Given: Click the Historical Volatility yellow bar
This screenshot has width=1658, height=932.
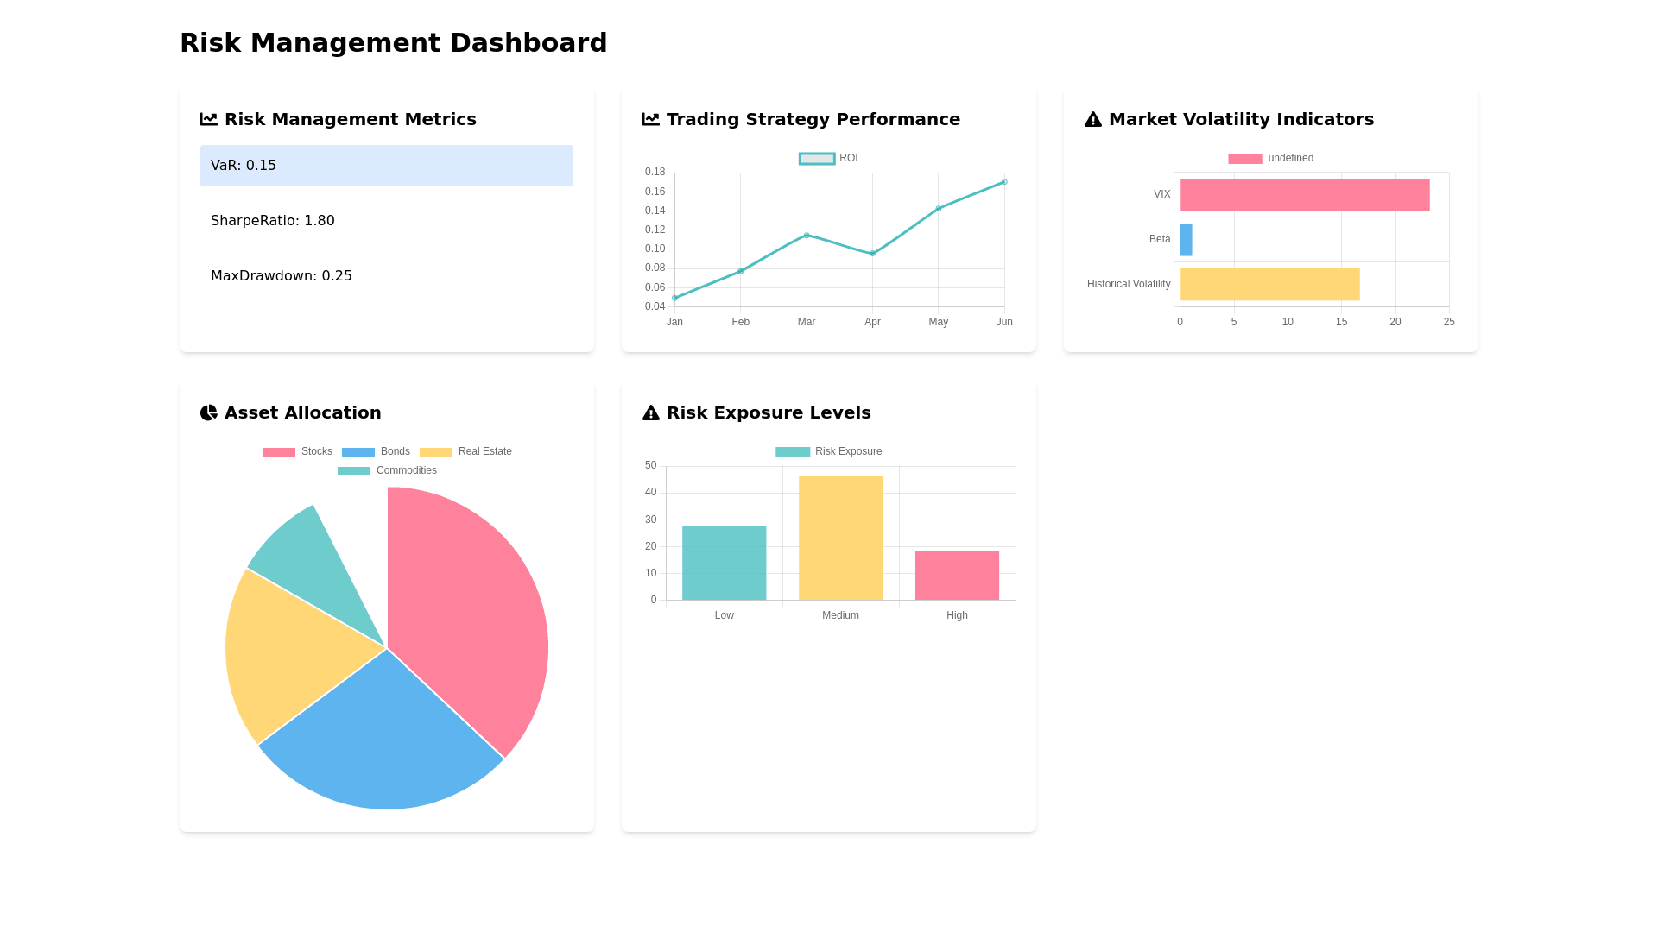Looking at the screenshot, I should 1269,284.
